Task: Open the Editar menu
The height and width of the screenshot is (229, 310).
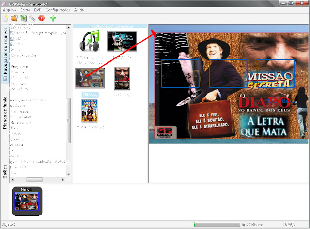Action: click(25, 10)
